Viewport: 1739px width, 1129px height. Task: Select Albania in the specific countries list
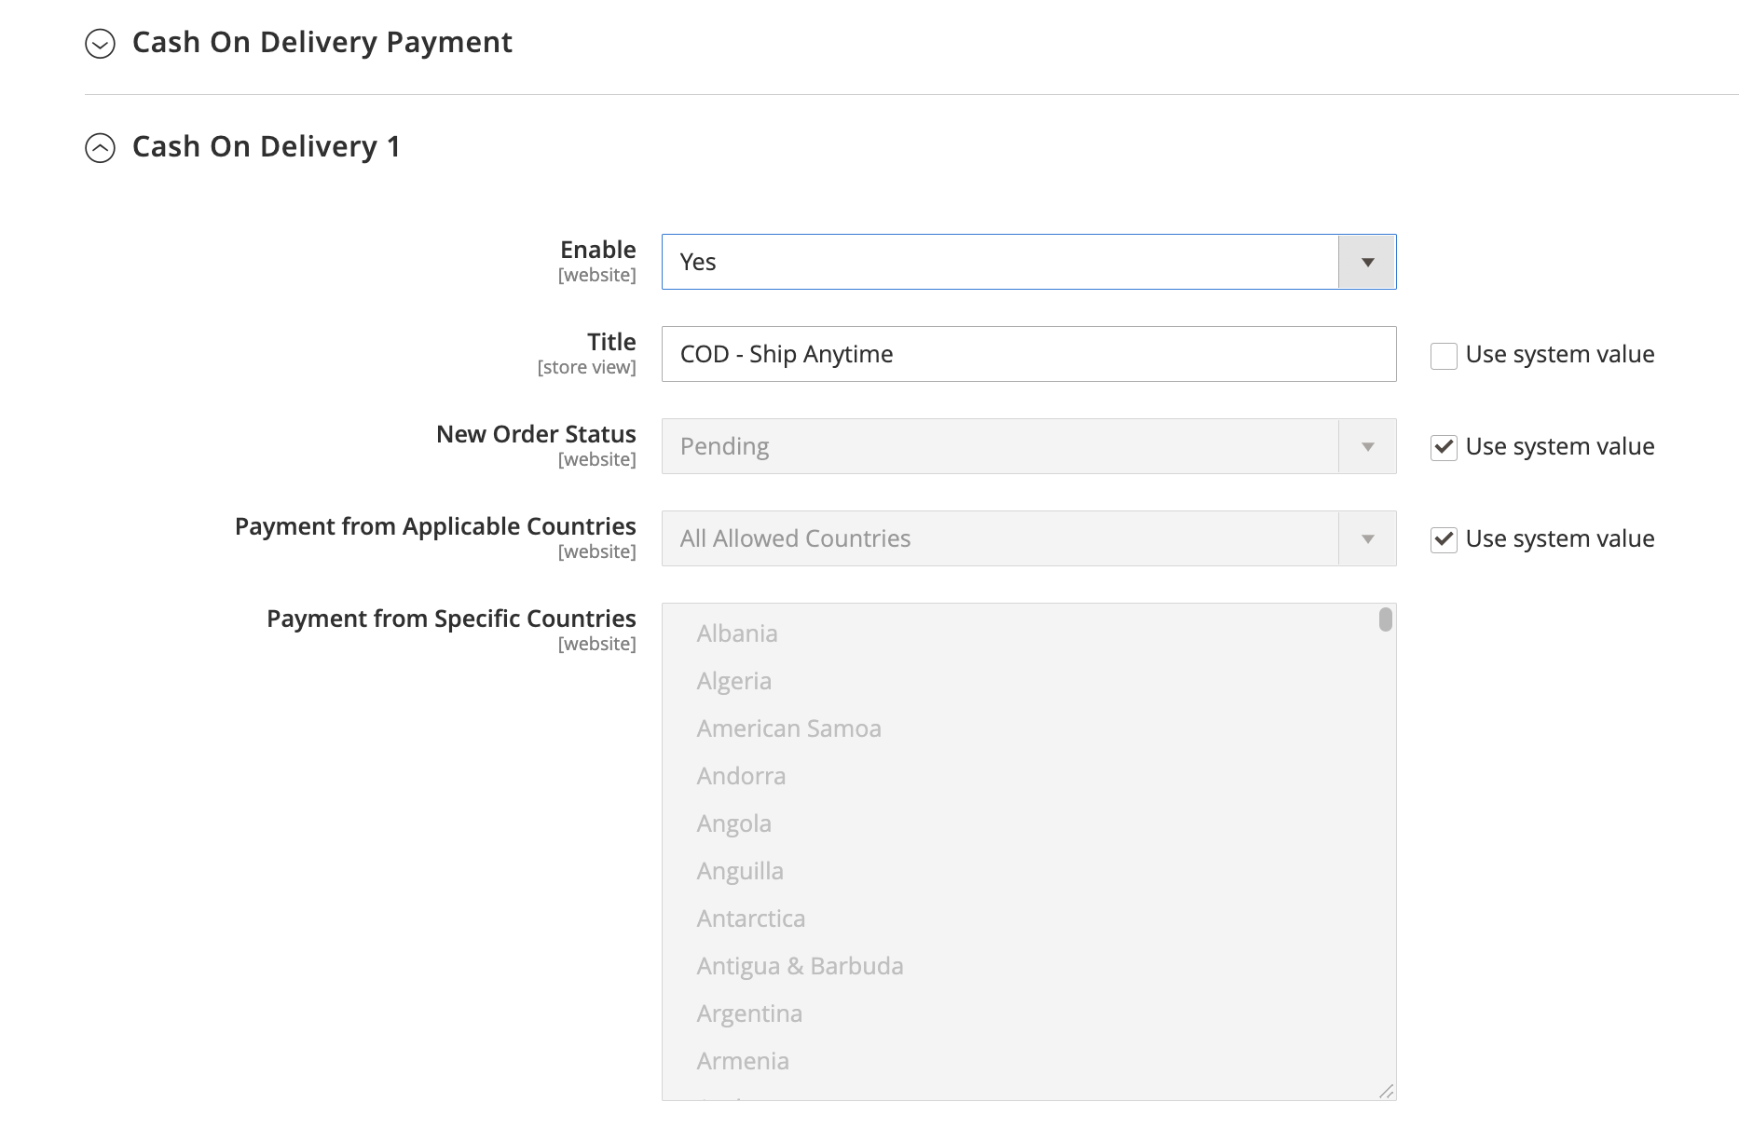[x=737, y=633]
